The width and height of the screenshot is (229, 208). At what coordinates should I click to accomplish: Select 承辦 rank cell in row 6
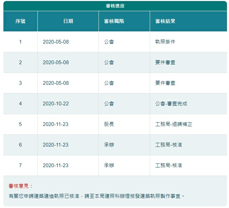(x=124, y=145)
